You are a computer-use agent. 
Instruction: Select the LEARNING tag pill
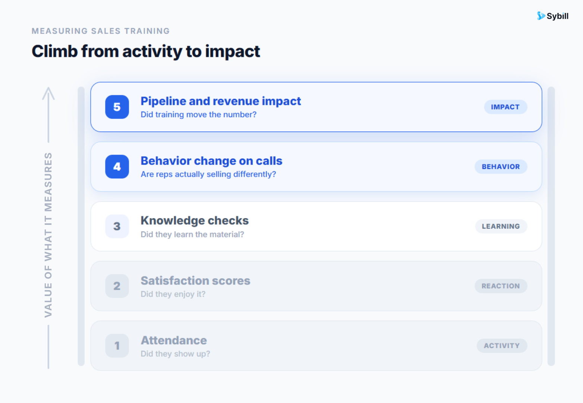click(501, 226)
